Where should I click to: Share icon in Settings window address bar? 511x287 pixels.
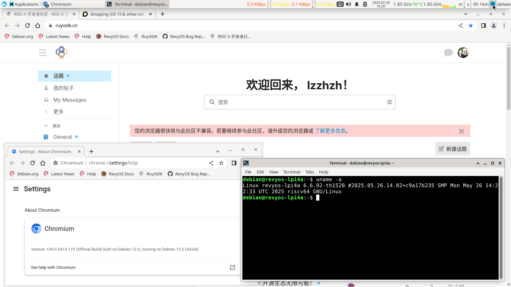pyautogui.click(x=211, y=163)
